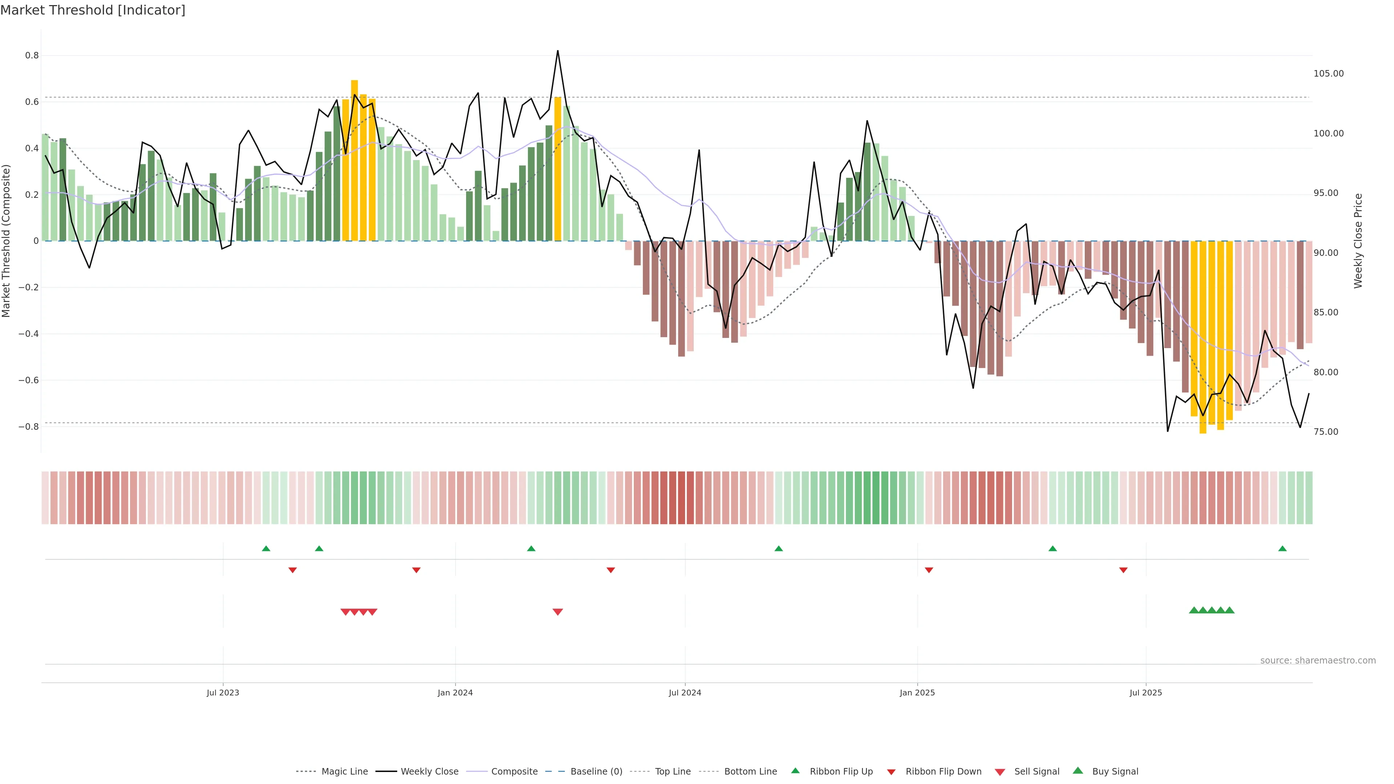The width and height of the screenshot is (1394, 784).
Task: Click the Market Threshold [Indicator] chart title
Action: [x=93, y=10]
